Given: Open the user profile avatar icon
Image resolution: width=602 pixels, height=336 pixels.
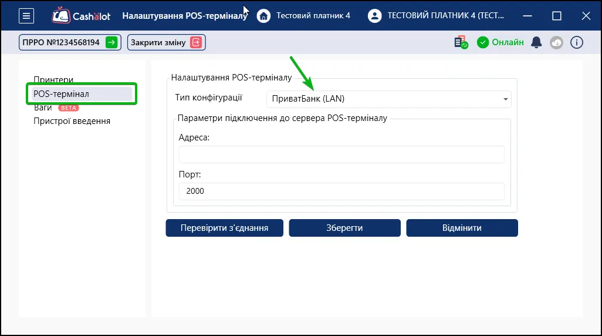Looking at the screenshot, I should coord(374,16).
